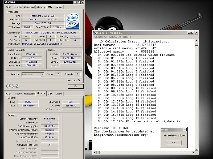Click the DRAM Frequency value '553.4 MHz'
The height and width of the screenshot is (159, 213).
(50, 119)
